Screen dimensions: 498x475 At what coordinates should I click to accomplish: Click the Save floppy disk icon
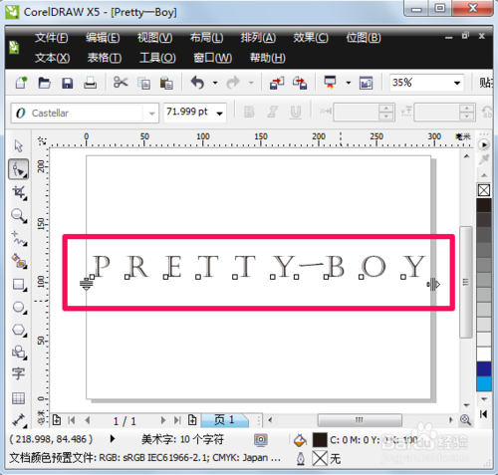coord(68,83)
